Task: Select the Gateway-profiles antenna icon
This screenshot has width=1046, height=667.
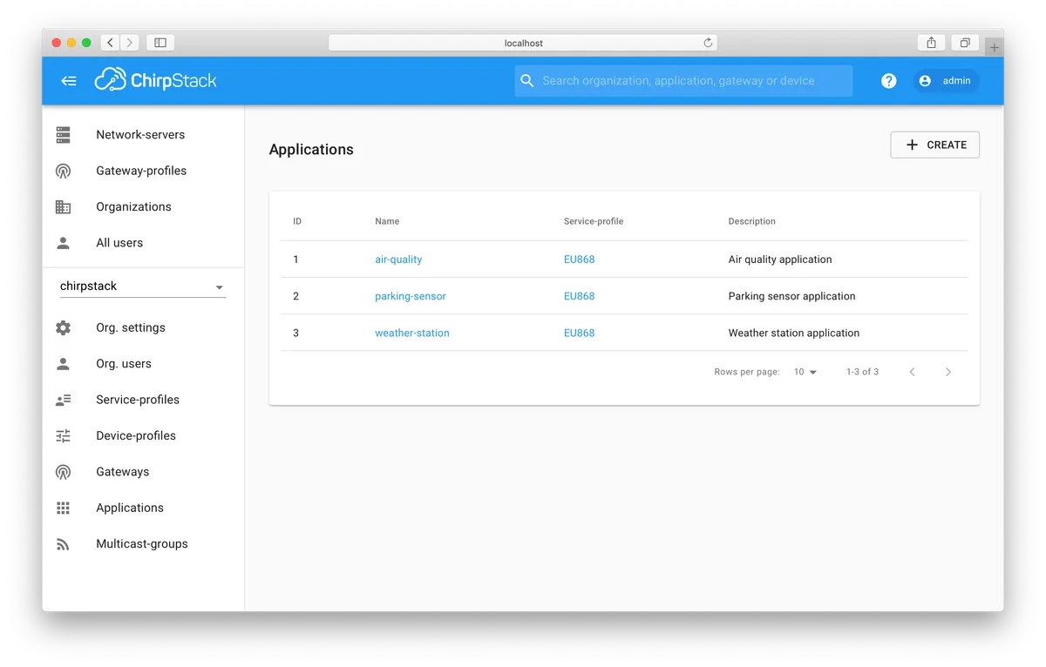Action: click(63, 171)
